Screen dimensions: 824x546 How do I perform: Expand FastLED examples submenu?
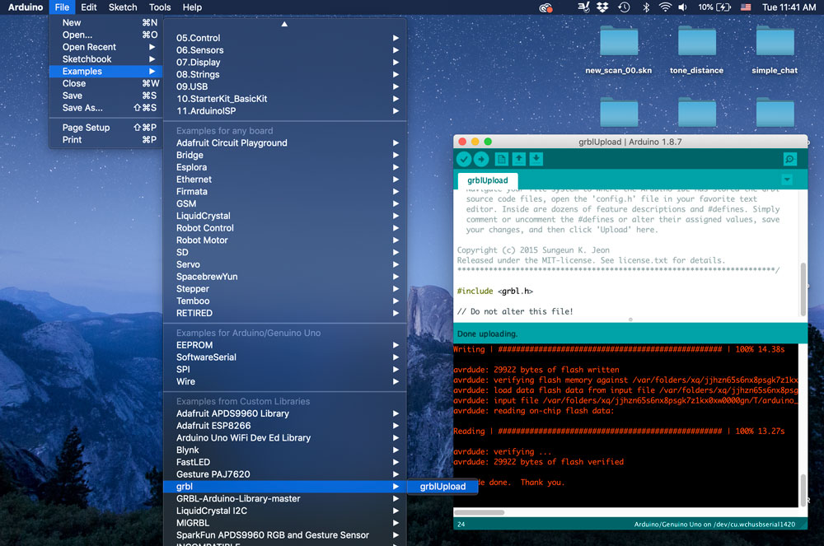[x=285, y=462]
